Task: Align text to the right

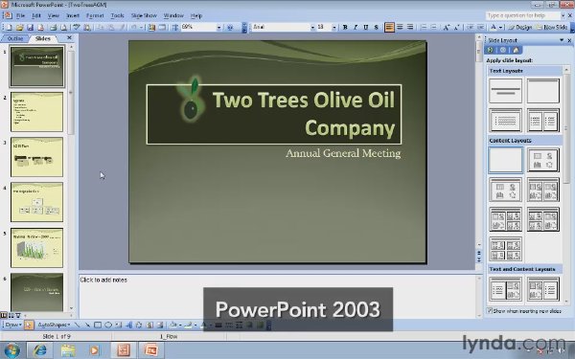Action: pos(410,27)
